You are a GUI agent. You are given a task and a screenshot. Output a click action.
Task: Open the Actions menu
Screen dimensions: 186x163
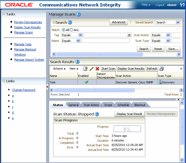coord(59,69)
